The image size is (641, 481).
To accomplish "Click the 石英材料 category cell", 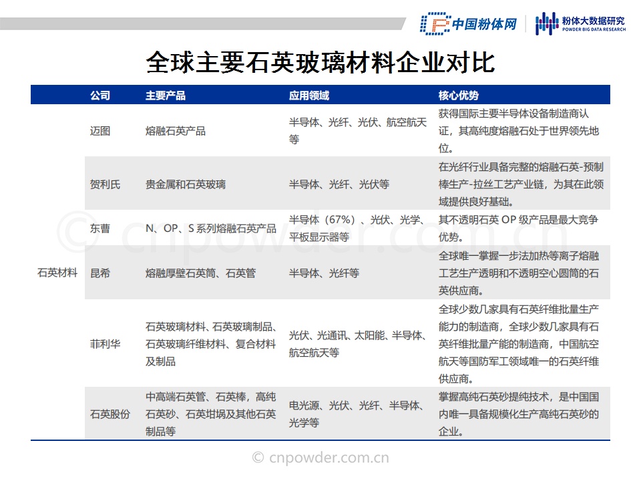I will (x=57, y=273).
